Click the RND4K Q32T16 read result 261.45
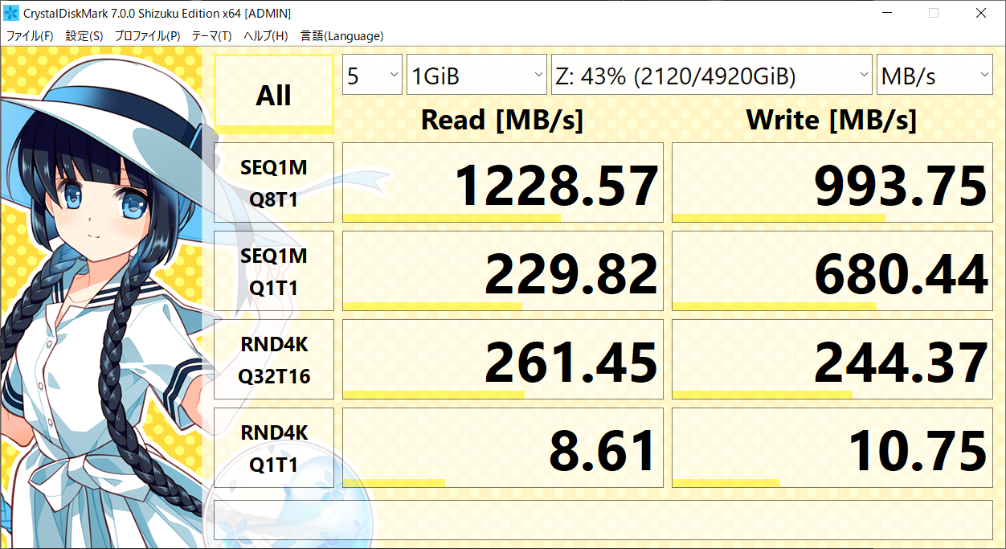Viewport: 1006px width, 549px height. (x=503, y=359)
